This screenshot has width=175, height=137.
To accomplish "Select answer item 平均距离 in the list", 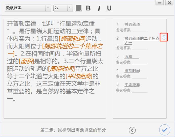I will coord(132,85).
